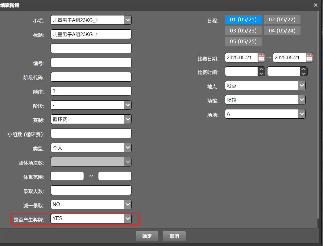This screenshot has height=246, width=323.
Task: Click the 取消 button
Action: pos(174,236)
